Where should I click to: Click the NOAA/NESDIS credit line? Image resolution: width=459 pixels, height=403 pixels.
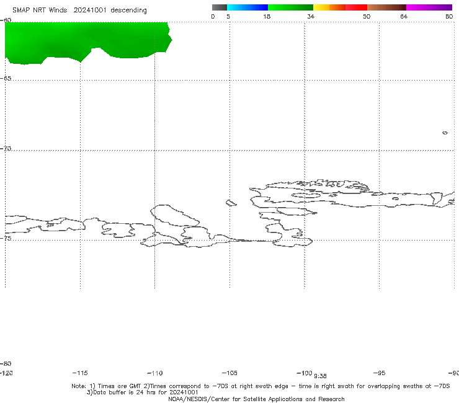pyautogui.click(x=256, y=399)
